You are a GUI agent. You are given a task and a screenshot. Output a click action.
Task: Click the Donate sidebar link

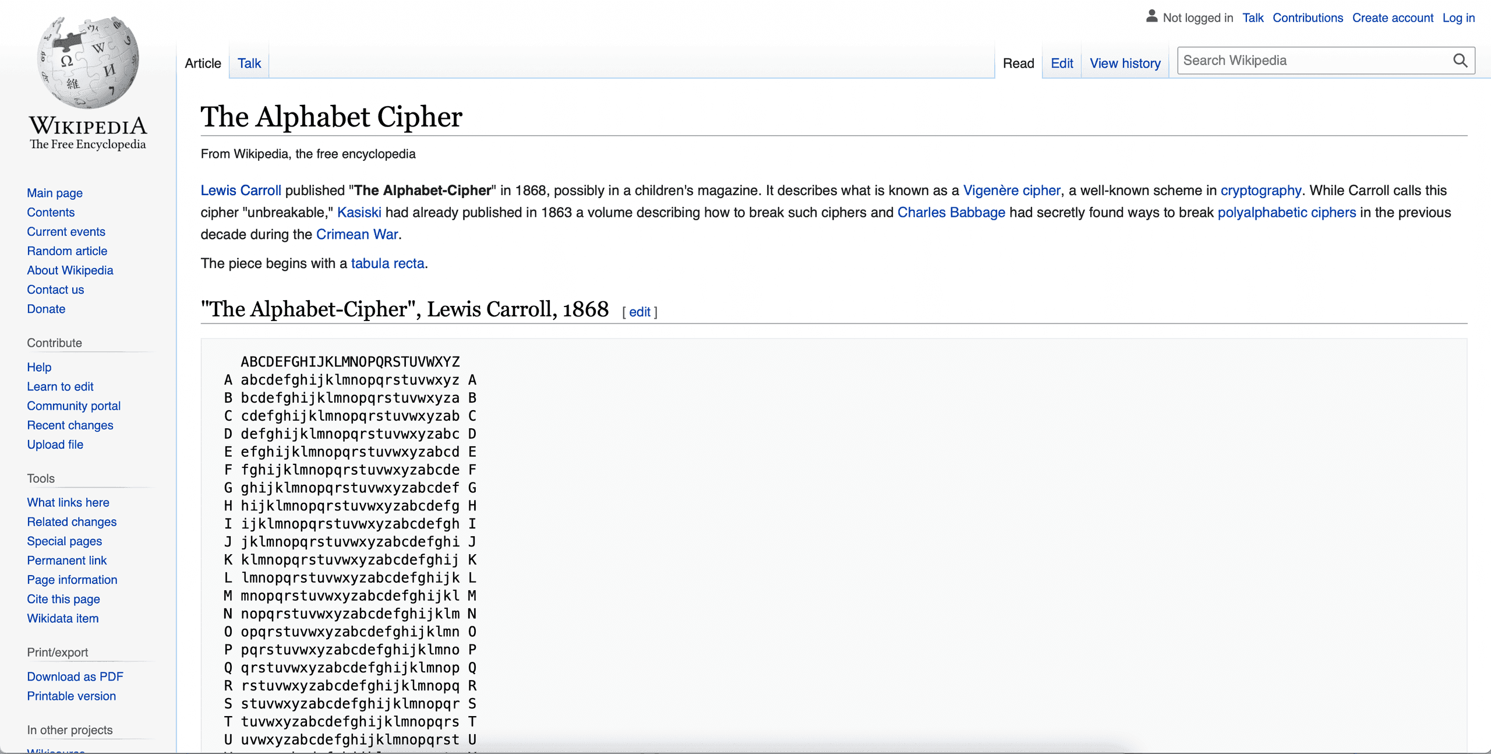click(46, 309)
